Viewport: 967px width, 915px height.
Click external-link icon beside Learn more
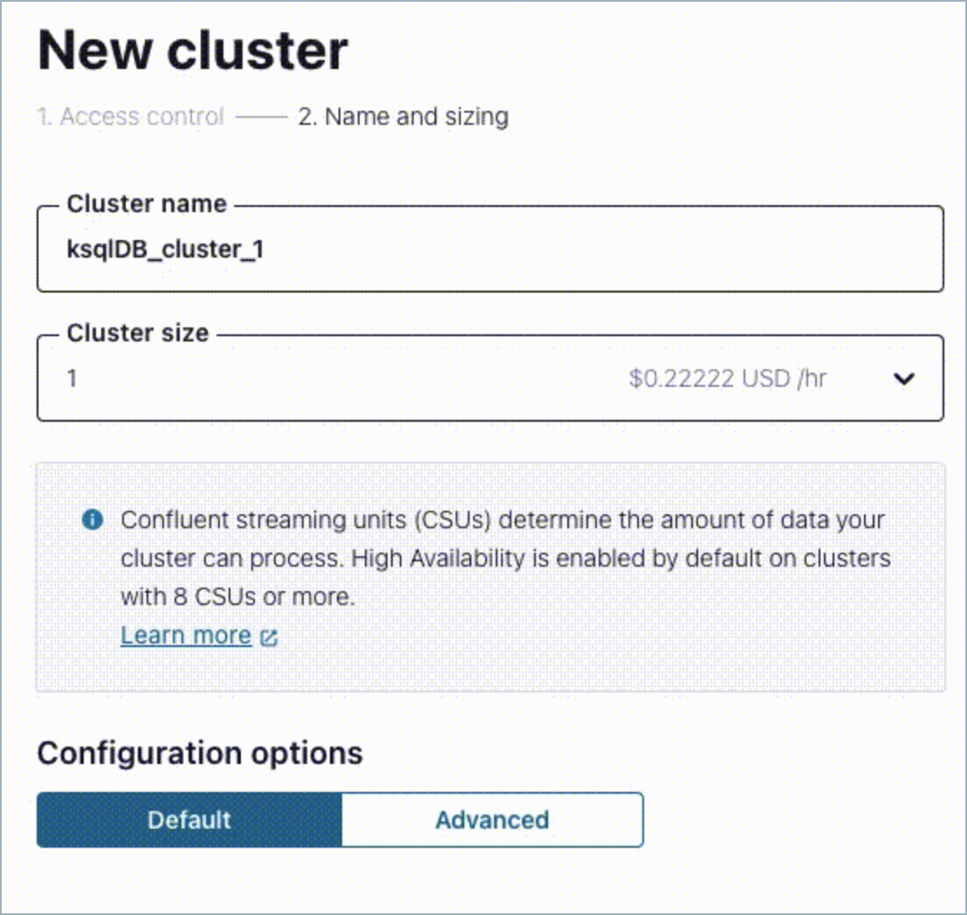[269, 637]
